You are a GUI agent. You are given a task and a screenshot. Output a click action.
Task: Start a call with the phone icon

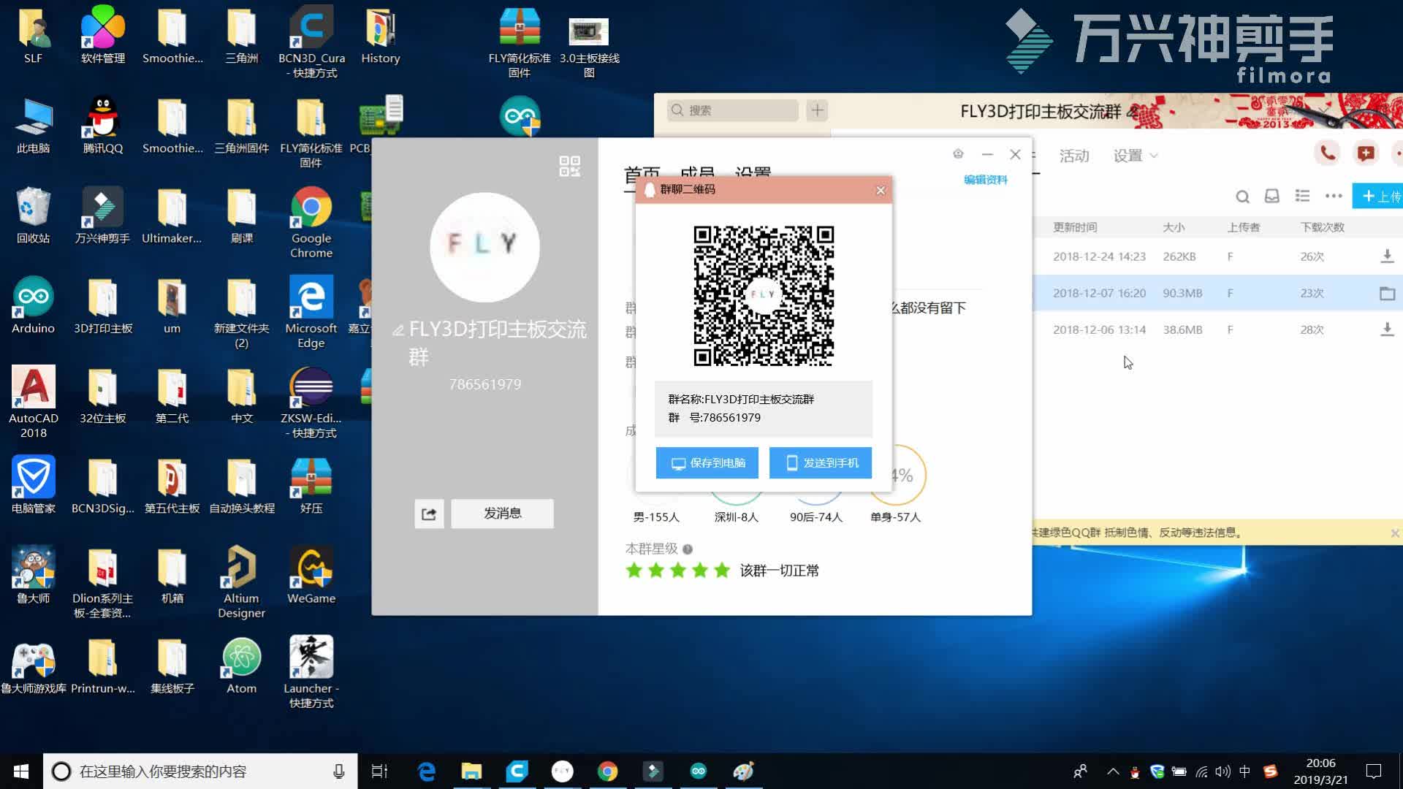[x=1328, y=153]
